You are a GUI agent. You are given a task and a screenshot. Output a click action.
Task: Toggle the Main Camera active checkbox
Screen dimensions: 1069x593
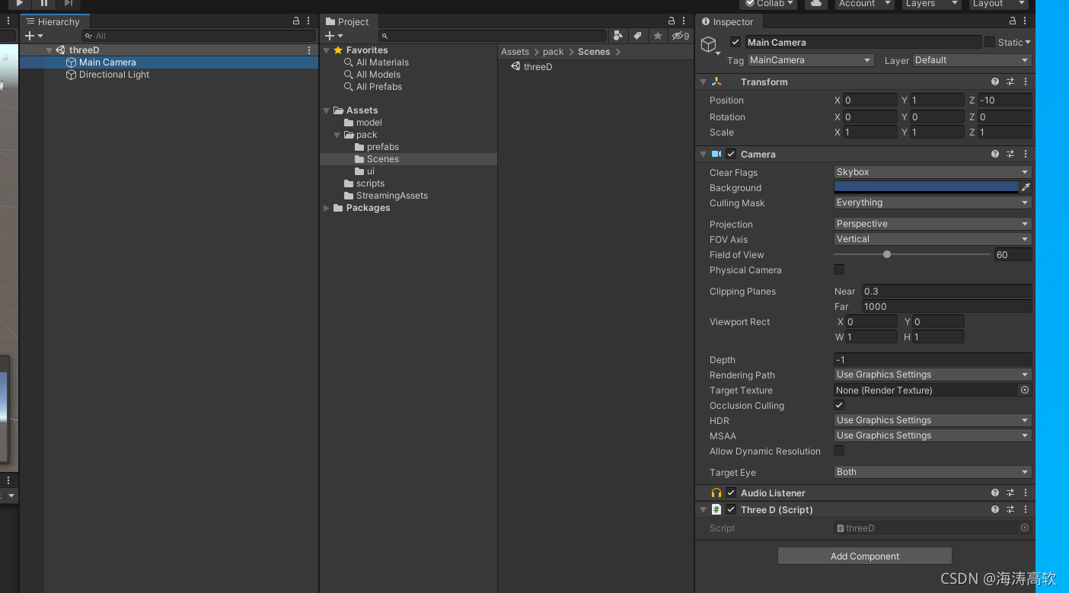pos(735,42)
